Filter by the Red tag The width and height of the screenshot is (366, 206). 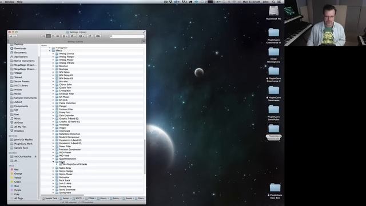(14, 169)
